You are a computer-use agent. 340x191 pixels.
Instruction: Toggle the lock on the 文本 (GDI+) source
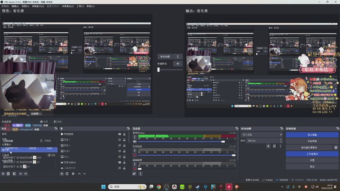124,162
